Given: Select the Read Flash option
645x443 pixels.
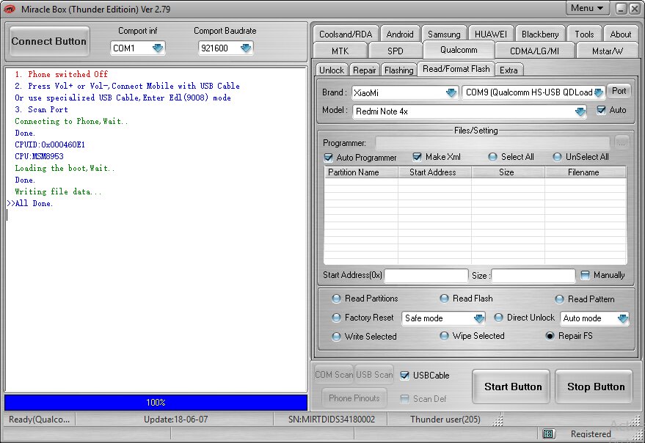Looking at the screenshot, I should (x=444, y=299).
